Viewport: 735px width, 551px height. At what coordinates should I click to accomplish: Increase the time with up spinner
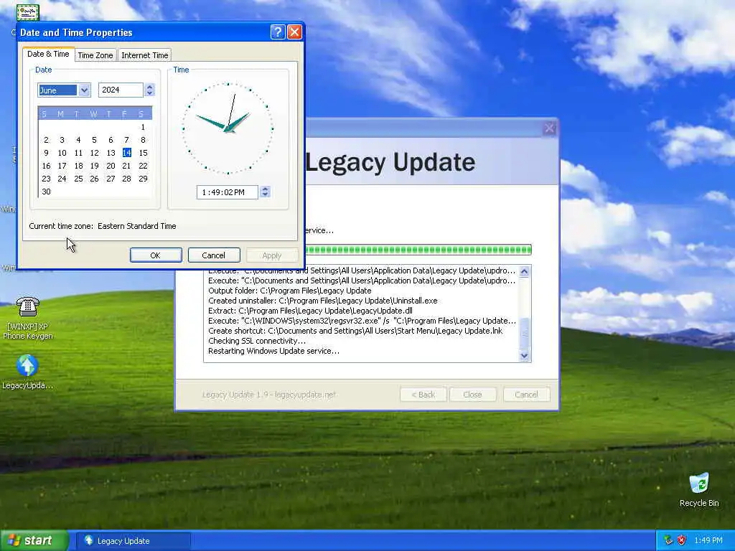[266, 189]
